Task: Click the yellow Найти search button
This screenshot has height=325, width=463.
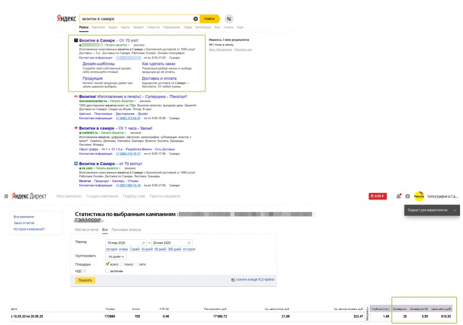Action: coord(210,19)
